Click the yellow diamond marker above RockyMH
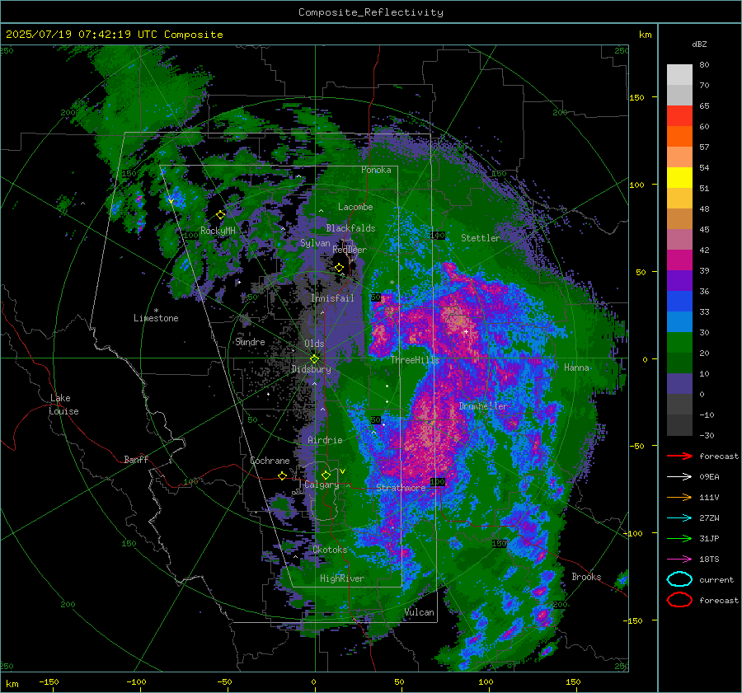742x693 pixels. pyautogui.click(x=220, y=215)
